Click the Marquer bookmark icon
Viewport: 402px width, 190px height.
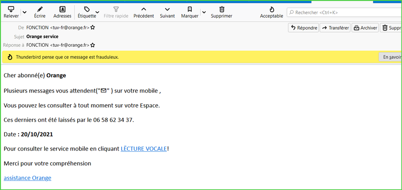(x=189, y=9)
